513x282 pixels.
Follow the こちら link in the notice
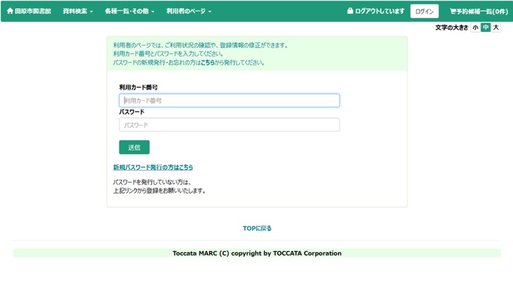207,63
